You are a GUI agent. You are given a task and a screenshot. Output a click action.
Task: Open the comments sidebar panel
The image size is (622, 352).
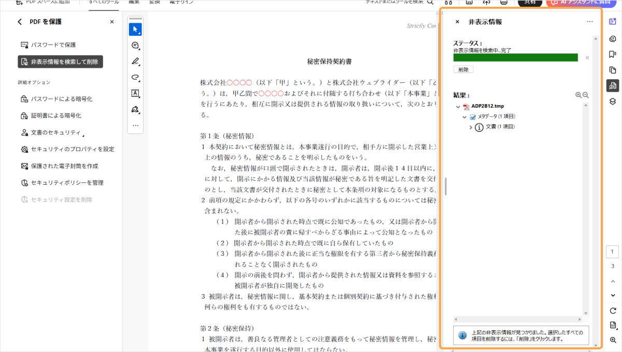613,38
